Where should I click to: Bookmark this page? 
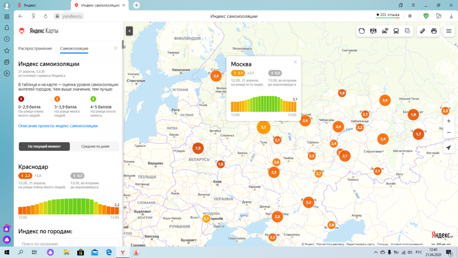[410, 16]
